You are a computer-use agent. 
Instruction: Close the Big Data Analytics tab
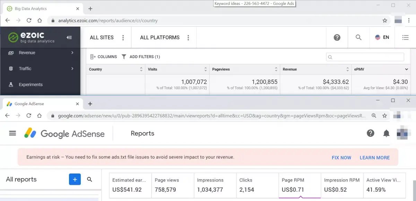[x=78, y=9]
